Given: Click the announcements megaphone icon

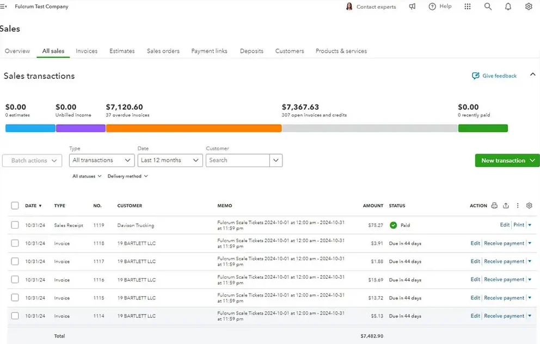Looking at the screenshot, I should tap(412, 6).
